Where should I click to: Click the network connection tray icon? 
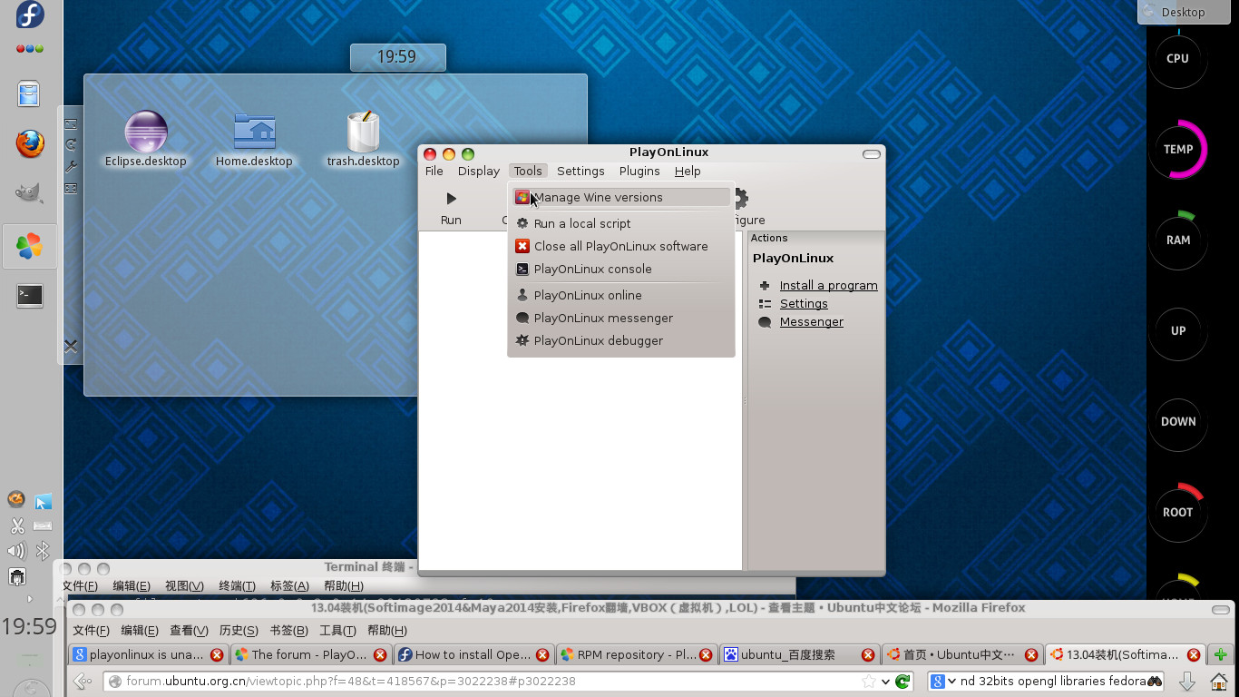click(16, 575)
